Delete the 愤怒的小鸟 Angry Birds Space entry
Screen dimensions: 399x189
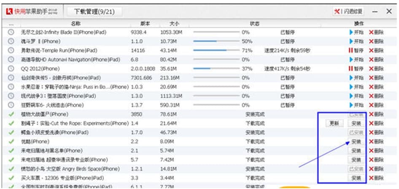(376, 169)
